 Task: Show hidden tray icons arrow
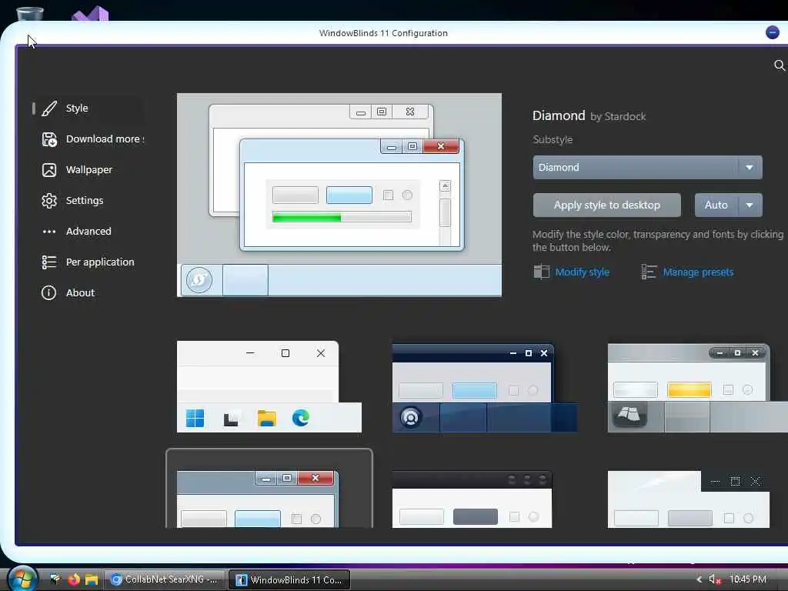(x=699, y=579)
